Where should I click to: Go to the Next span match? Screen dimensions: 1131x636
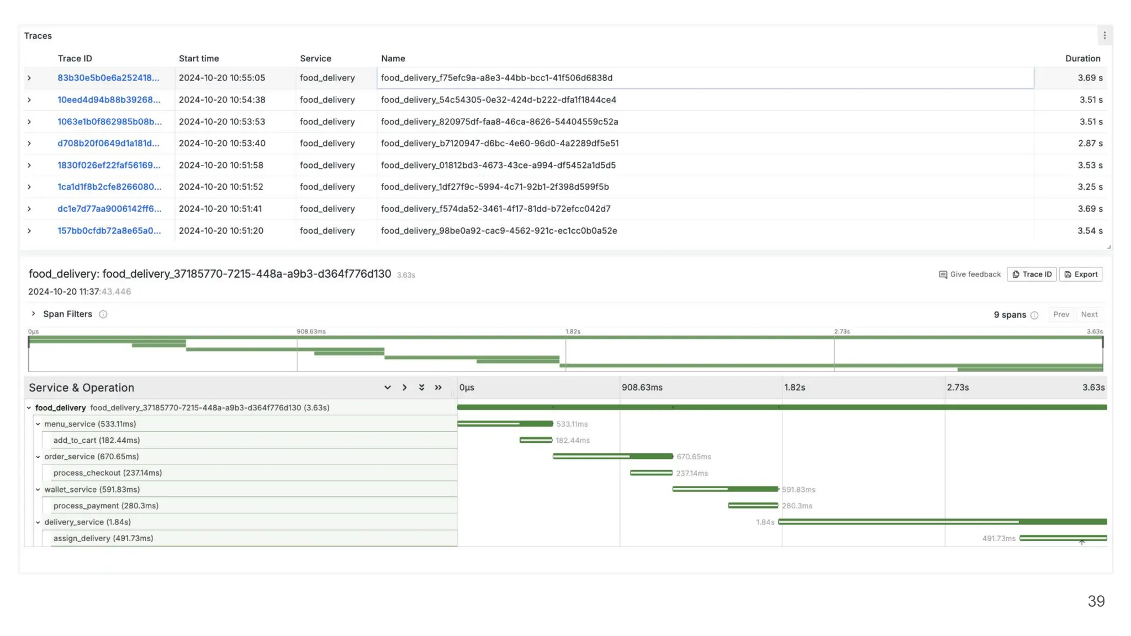[x=1088, y=315]
